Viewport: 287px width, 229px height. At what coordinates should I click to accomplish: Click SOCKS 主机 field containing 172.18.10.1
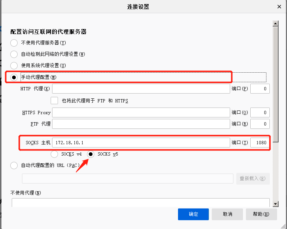(141, 142)
